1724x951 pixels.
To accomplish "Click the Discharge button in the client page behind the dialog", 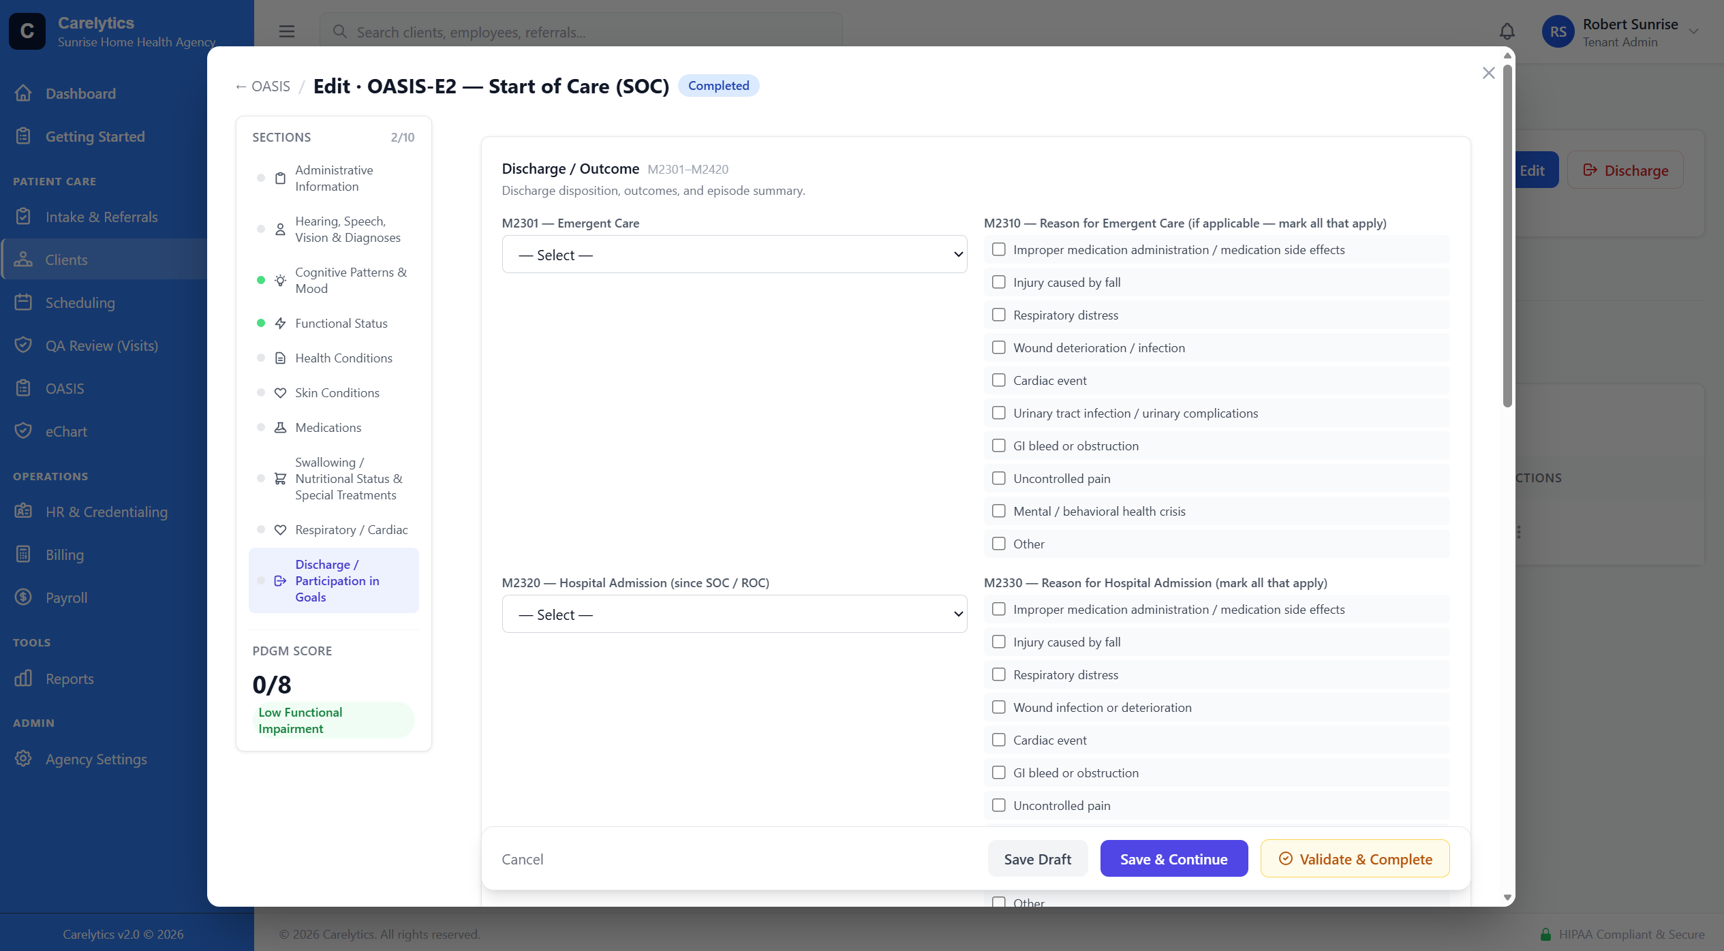I will [x=1625, y=170].
